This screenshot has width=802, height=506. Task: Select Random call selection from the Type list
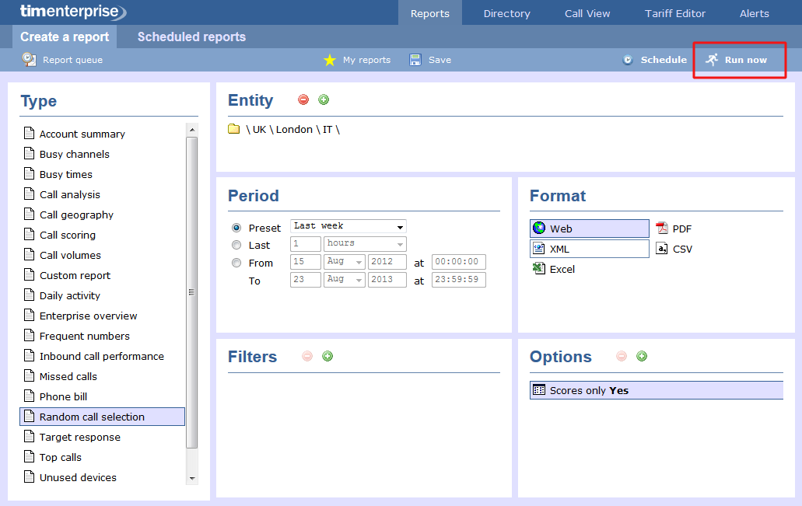90,417
